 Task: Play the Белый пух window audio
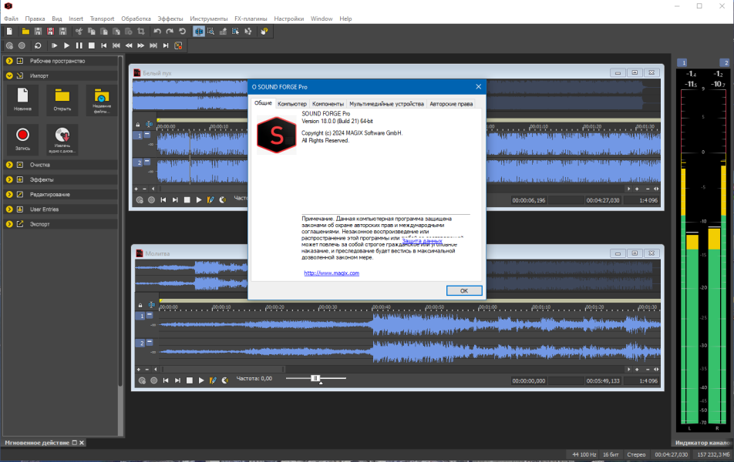199,200
